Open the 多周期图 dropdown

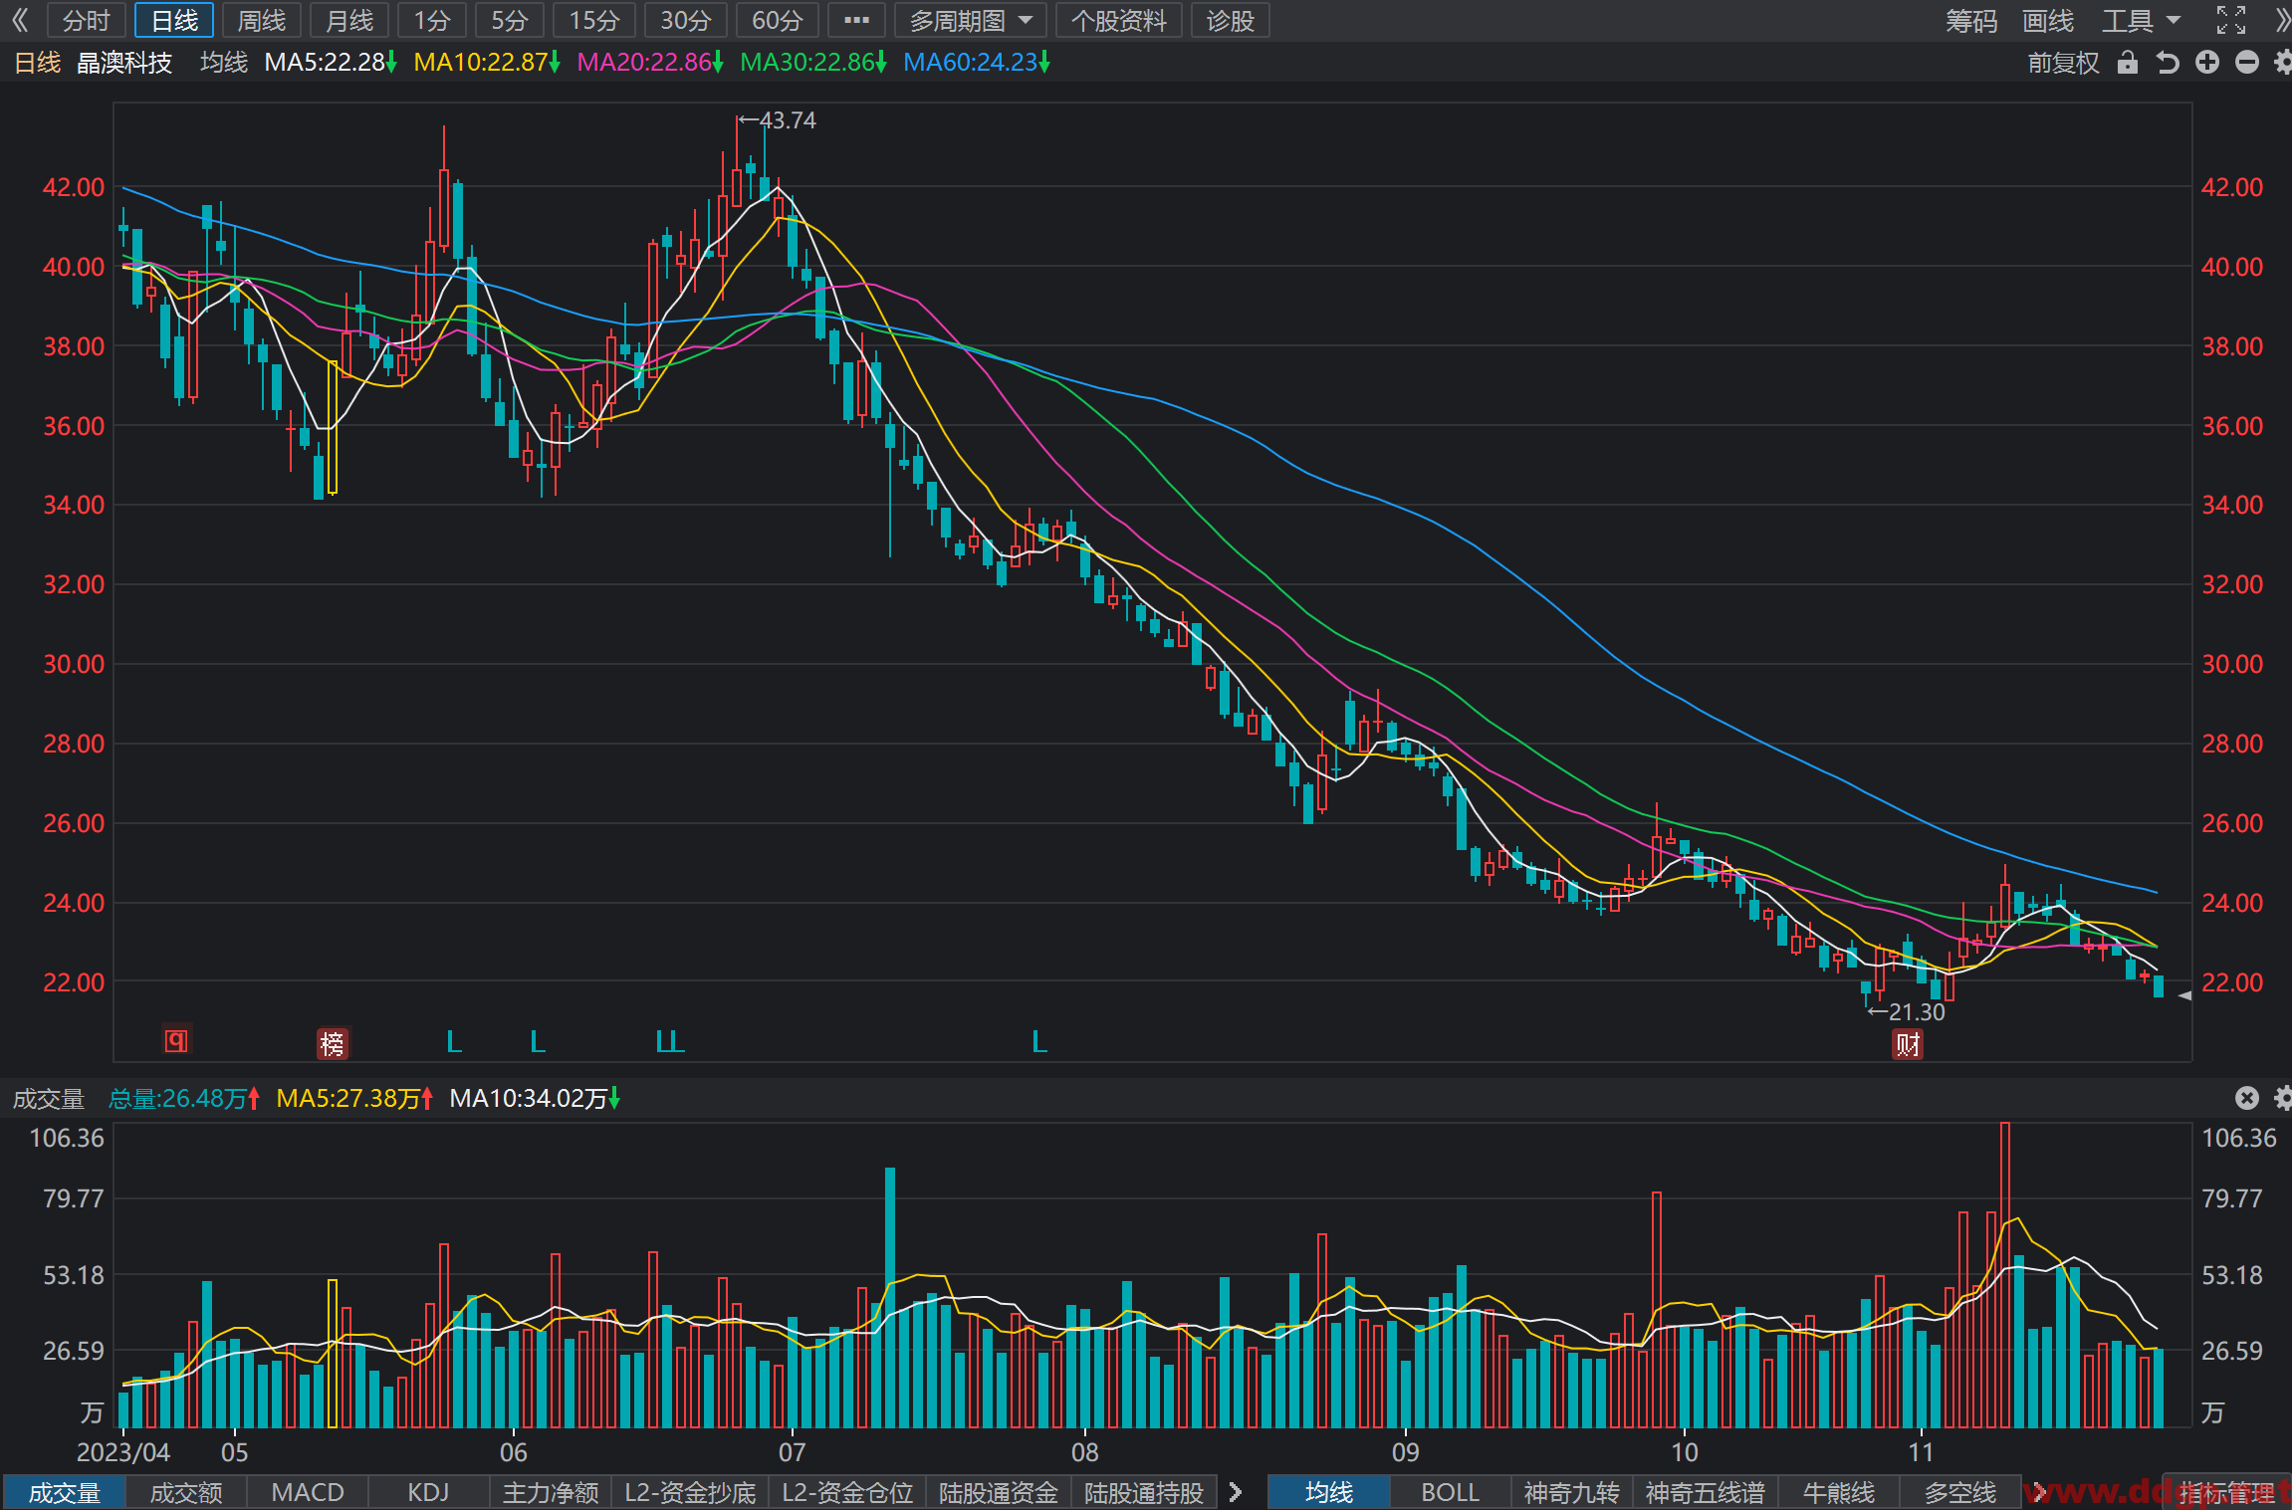tap(970, 20)
